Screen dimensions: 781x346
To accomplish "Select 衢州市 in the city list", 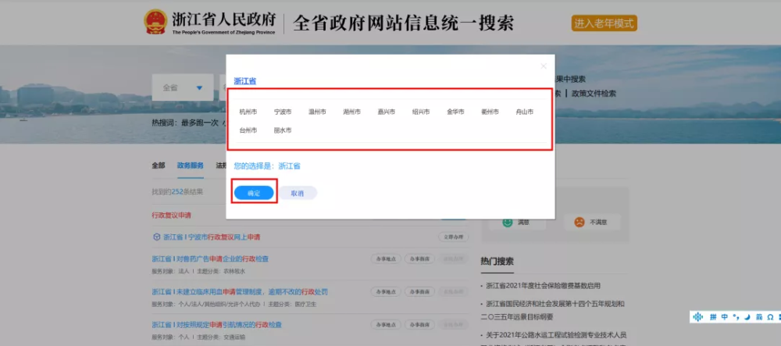I will pyautogui.click(x=490, y=112).
